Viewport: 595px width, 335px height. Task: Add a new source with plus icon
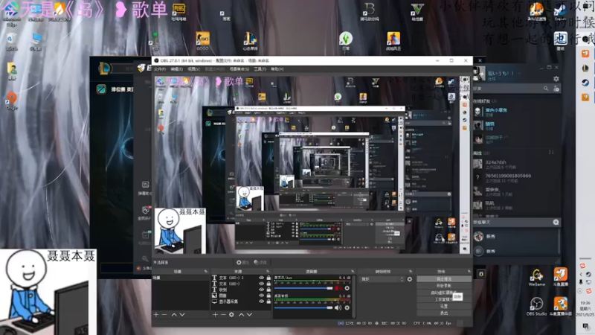(215, 314)
